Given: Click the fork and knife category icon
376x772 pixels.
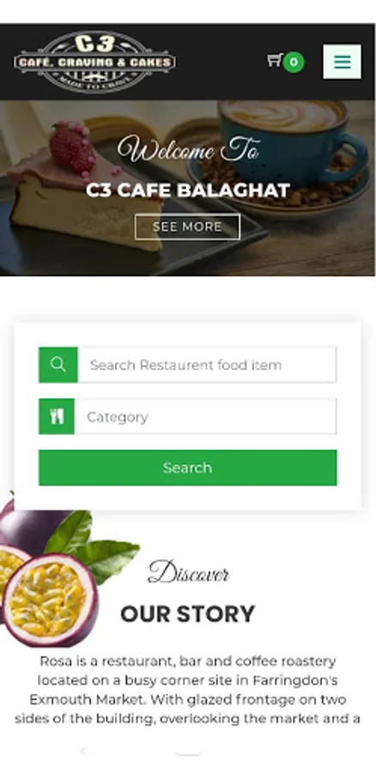Looking at the screenshot, I should [57, 417].
